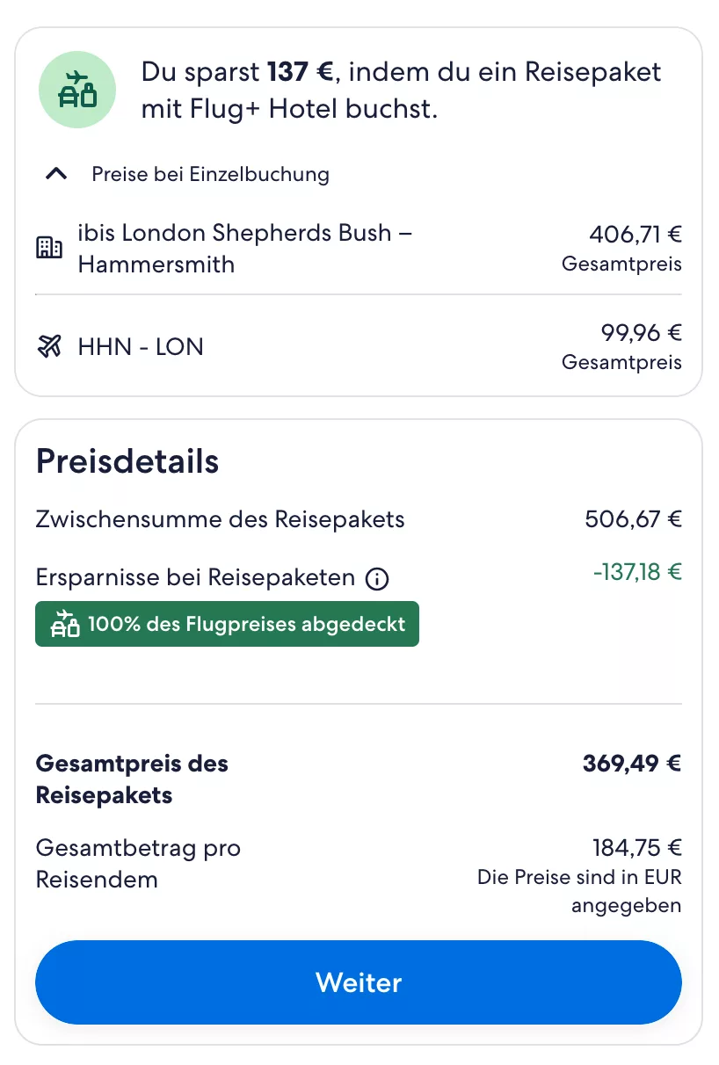
Task: Click the HHN - LON flight route text
Action: tap(141, 347)
